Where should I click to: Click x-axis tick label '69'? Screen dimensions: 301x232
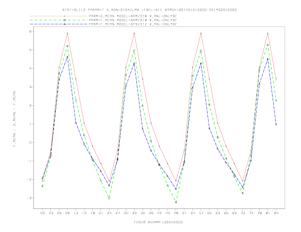(234, 213)
